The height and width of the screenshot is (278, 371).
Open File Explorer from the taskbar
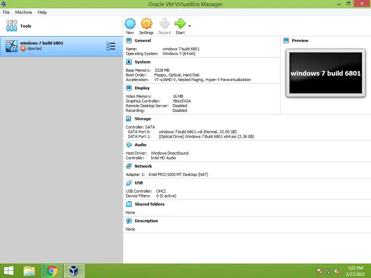[x=29, y=271]
